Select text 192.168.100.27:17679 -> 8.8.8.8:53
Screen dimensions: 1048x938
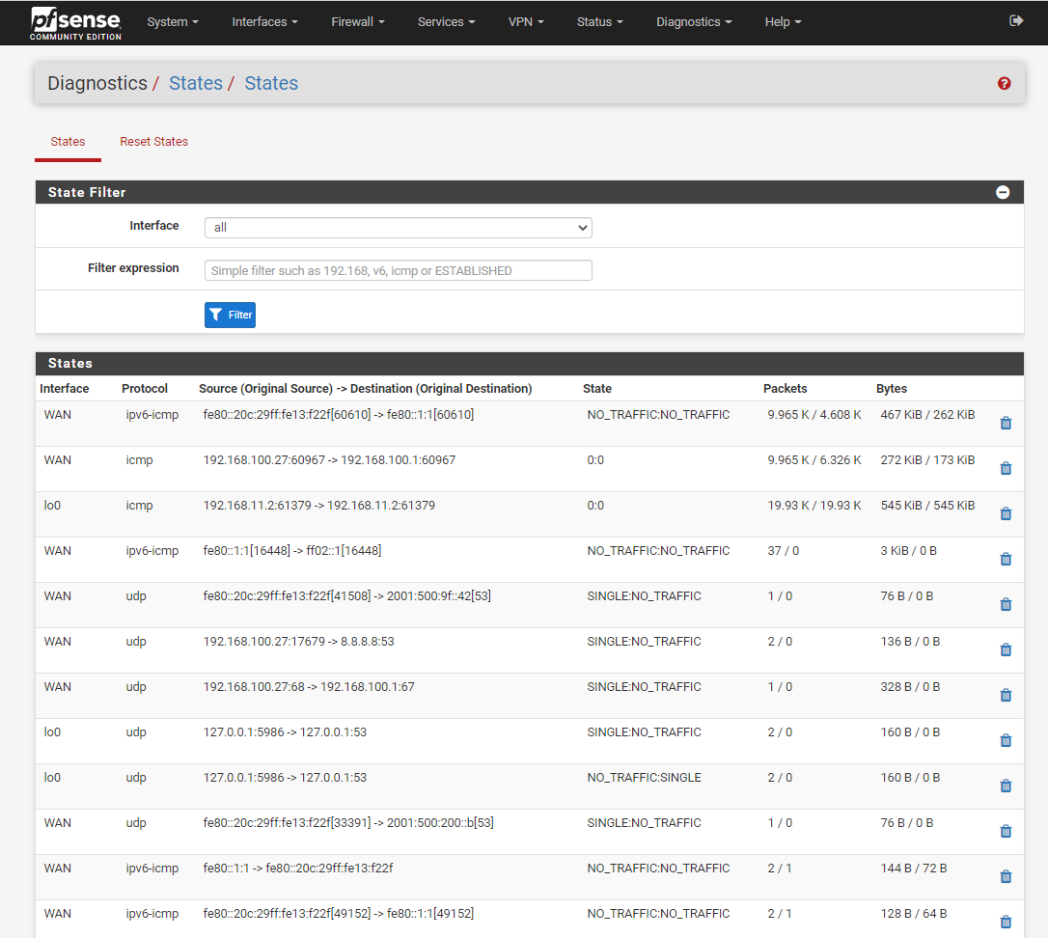click(299, 641)
